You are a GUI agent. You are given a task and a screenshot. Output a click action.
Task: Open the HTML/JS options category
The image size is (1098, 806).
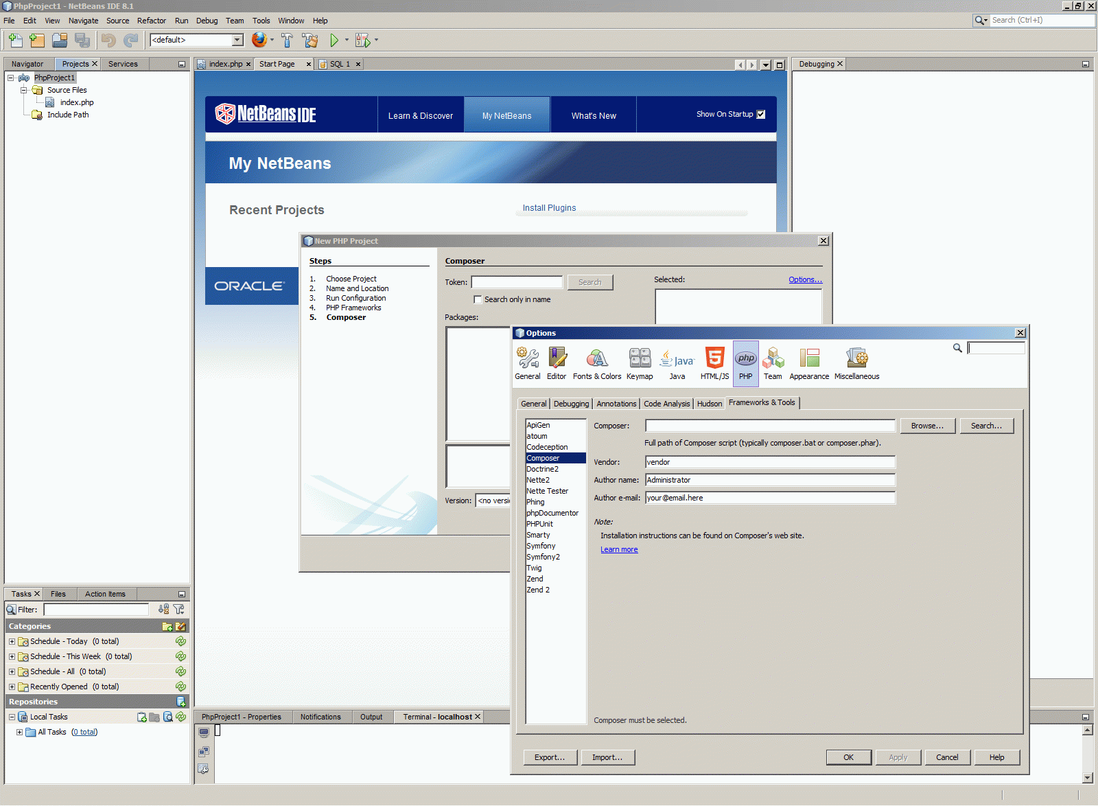[x=714, y=364]
